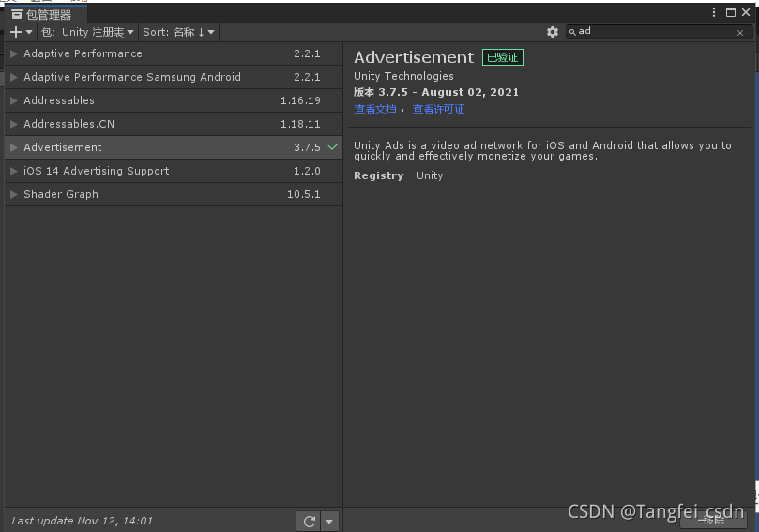Open the 查看文档 documentation link

pos(374,110)
